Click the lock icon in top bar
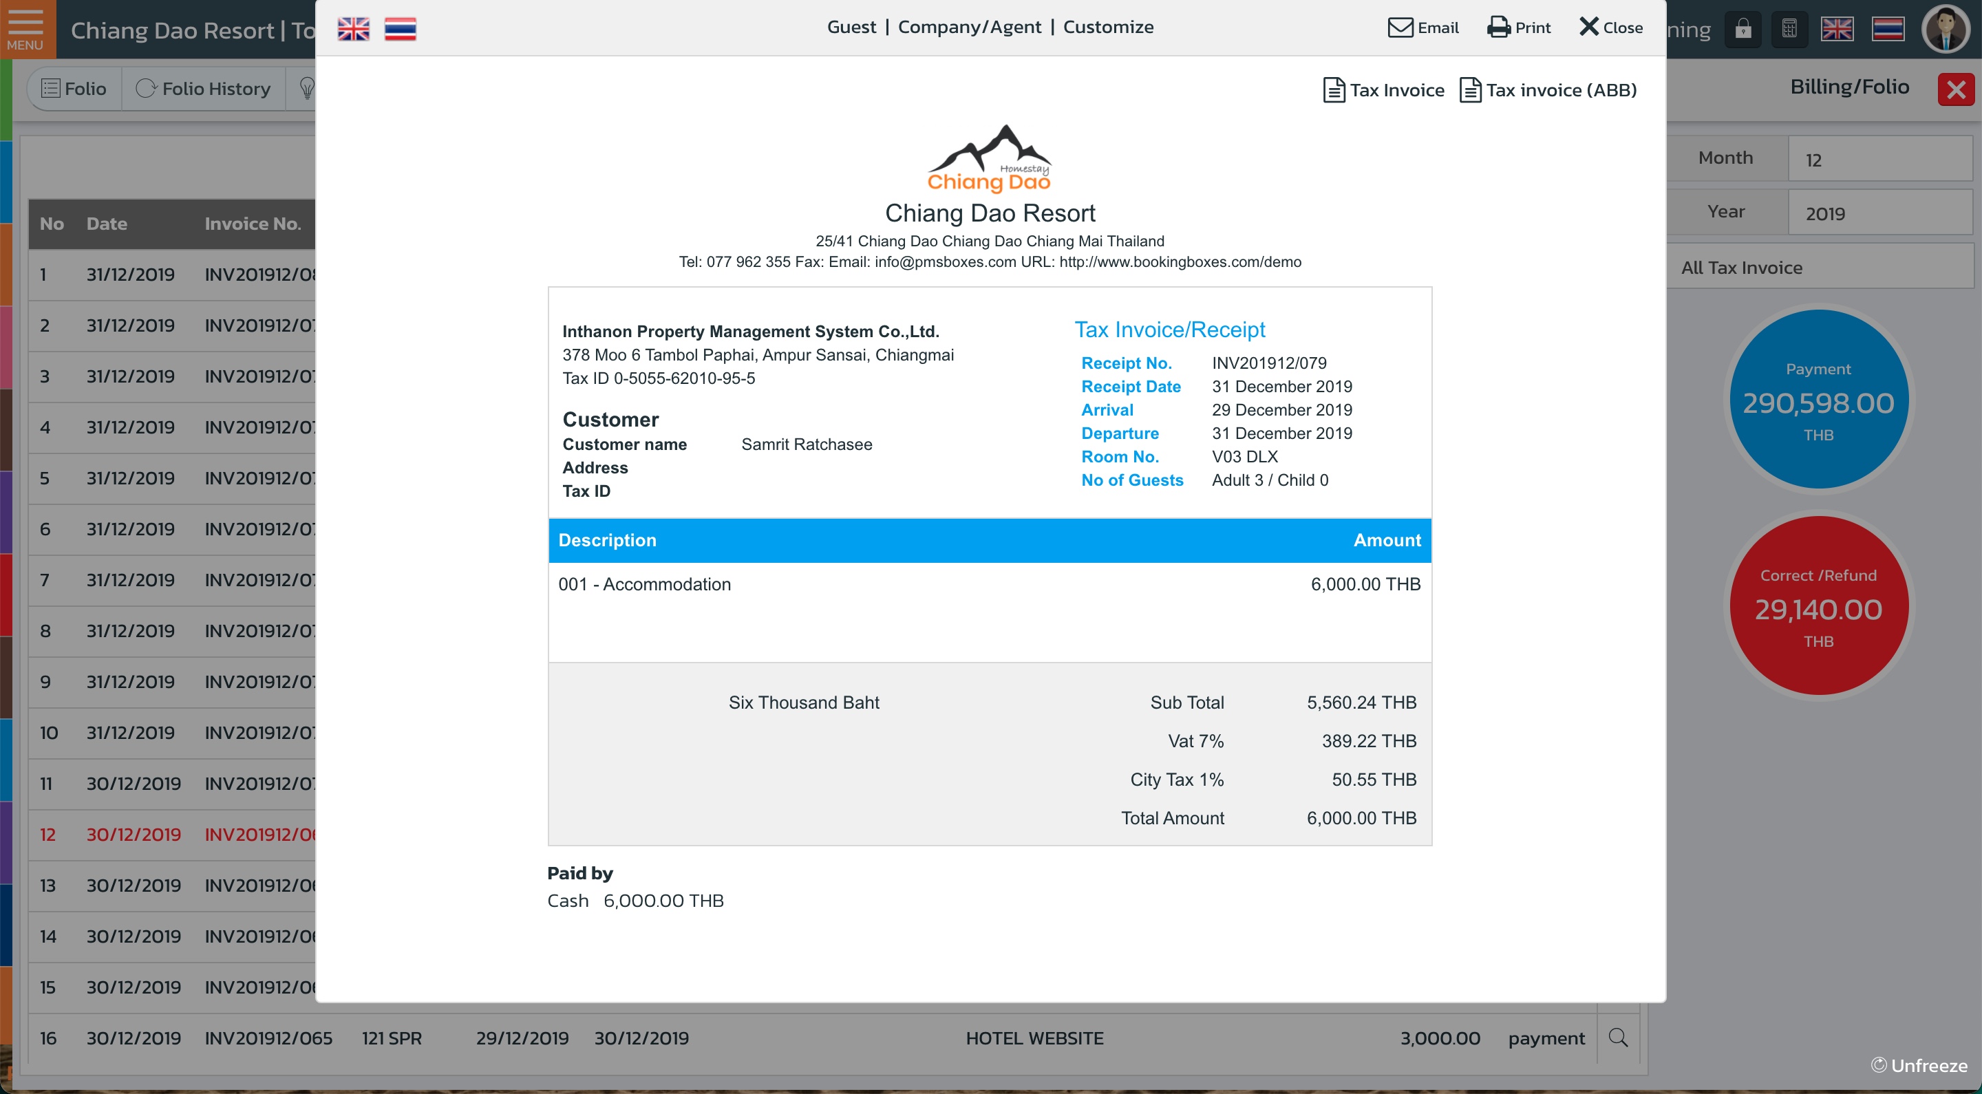 point(1743,29)
